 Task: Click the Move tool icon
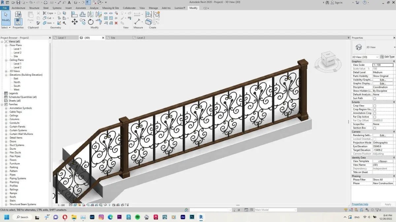click(x=75, y=22)
